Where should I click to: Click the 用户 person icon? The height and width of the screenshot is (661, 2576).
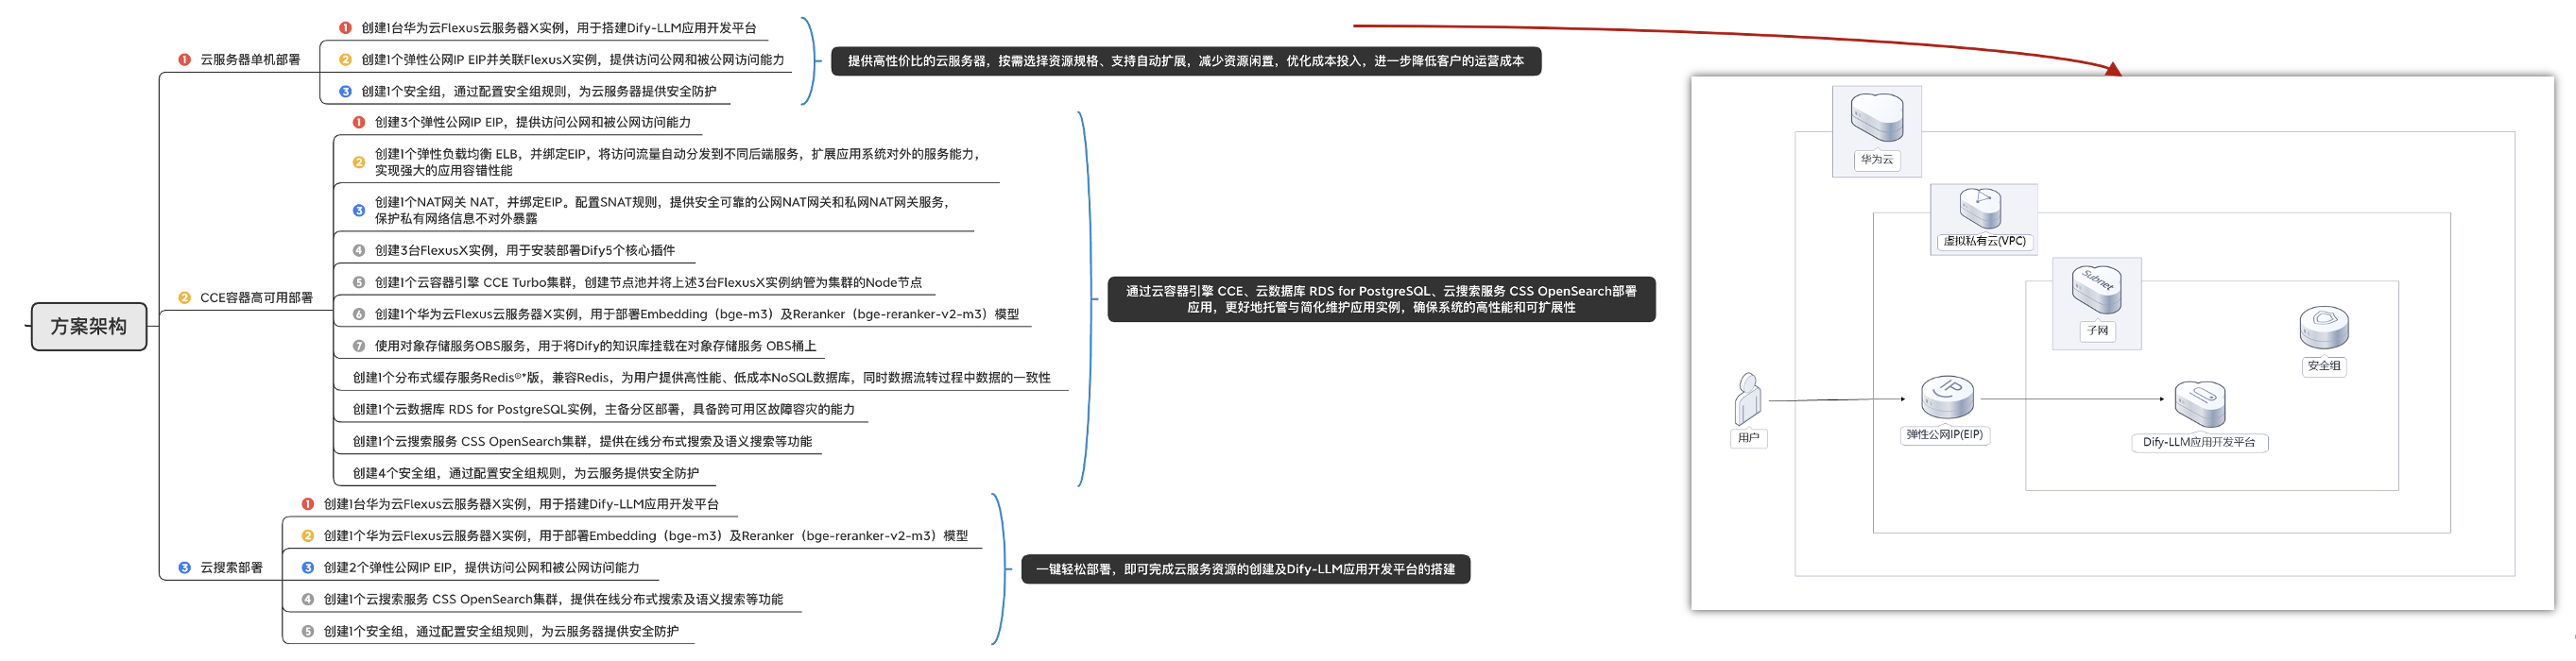click(1747, 398)
